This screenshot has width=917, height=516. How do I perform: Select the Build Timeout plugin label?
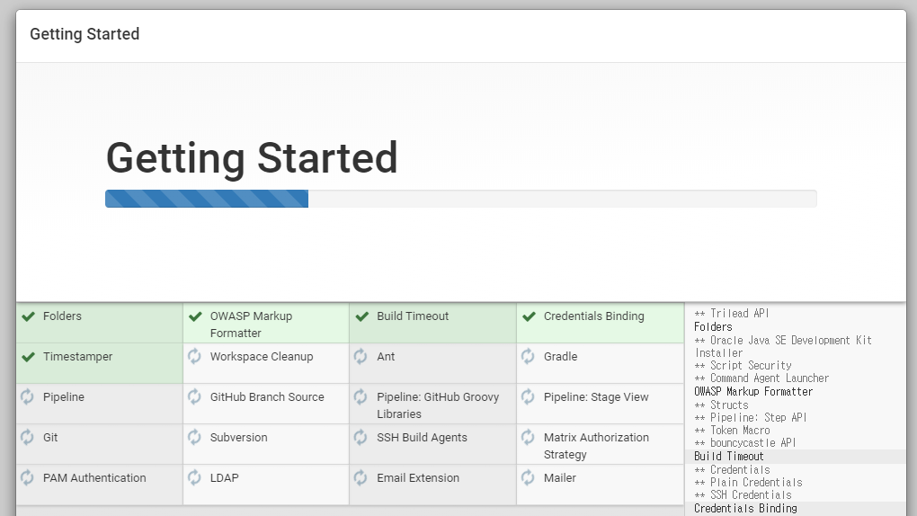tap(413, 316)
